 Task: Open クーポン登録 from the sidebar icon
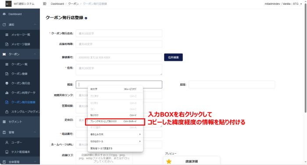pos(7,74)
